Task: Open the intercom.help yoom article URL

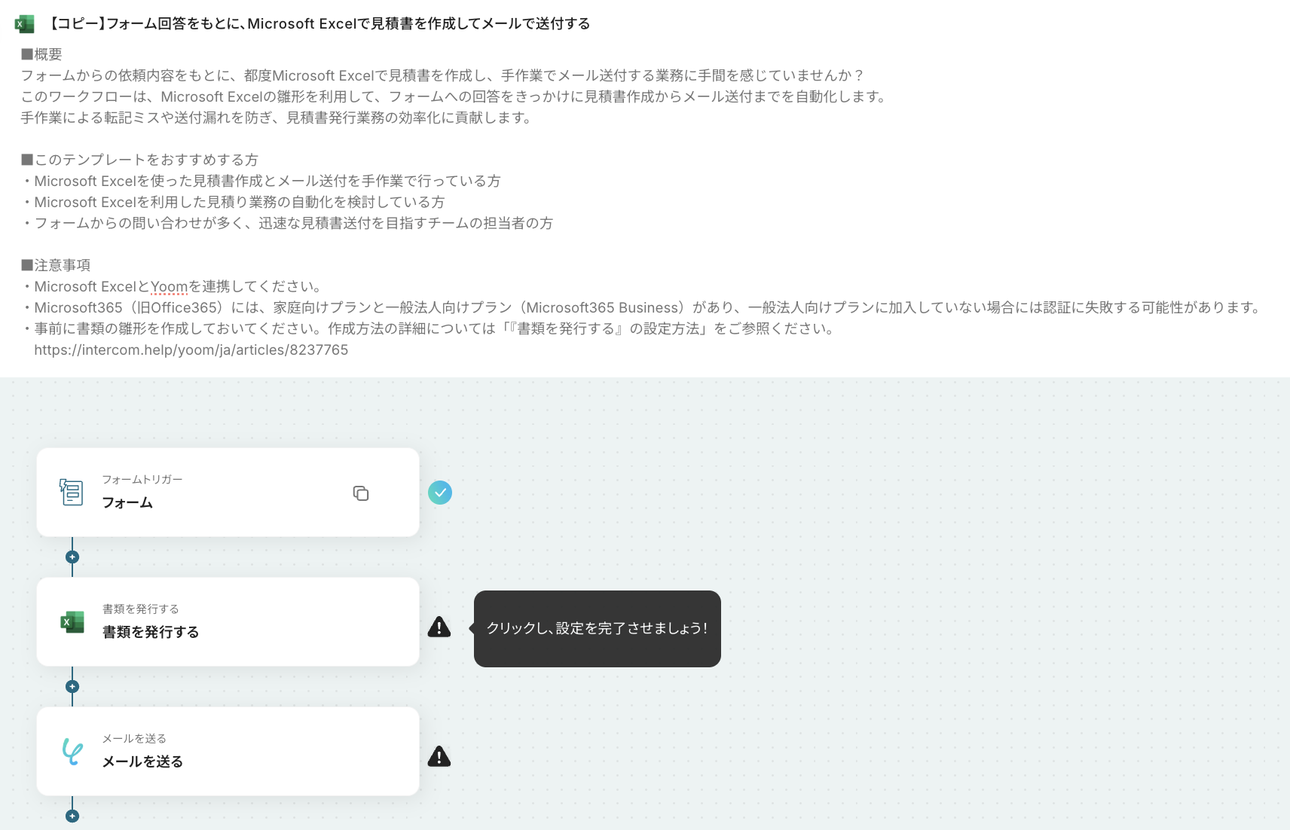Action: 191,350
